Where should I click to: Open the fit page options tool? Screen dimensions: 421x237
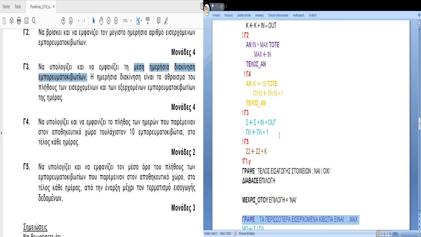pos(138,21)
